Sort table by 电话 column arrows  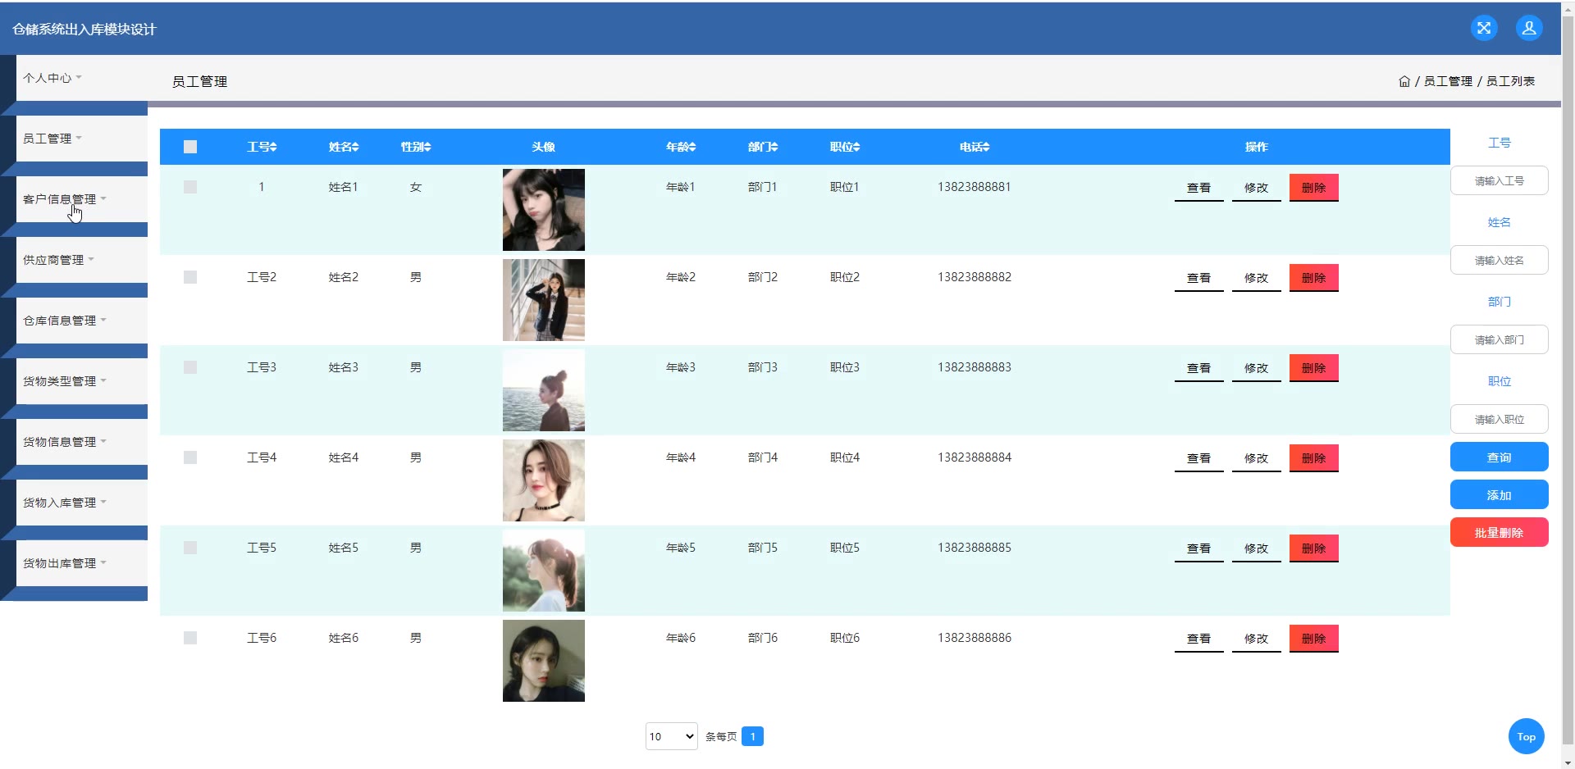(x=986, y=147)
